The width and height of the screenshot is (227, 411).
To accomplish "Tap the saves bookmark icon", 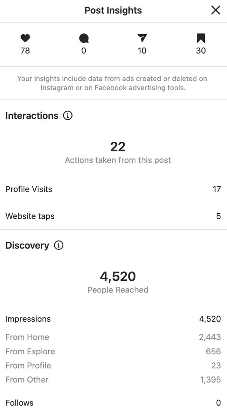I will tap(201, 38).
